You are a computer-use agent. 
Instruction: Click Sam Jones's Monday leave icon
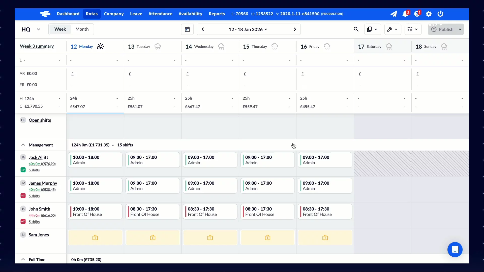pyautogui.click(x=95, y=237)
